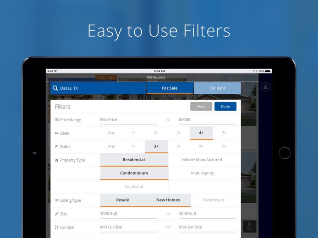Click the Dallas, TX search field

tap(98, 88)
